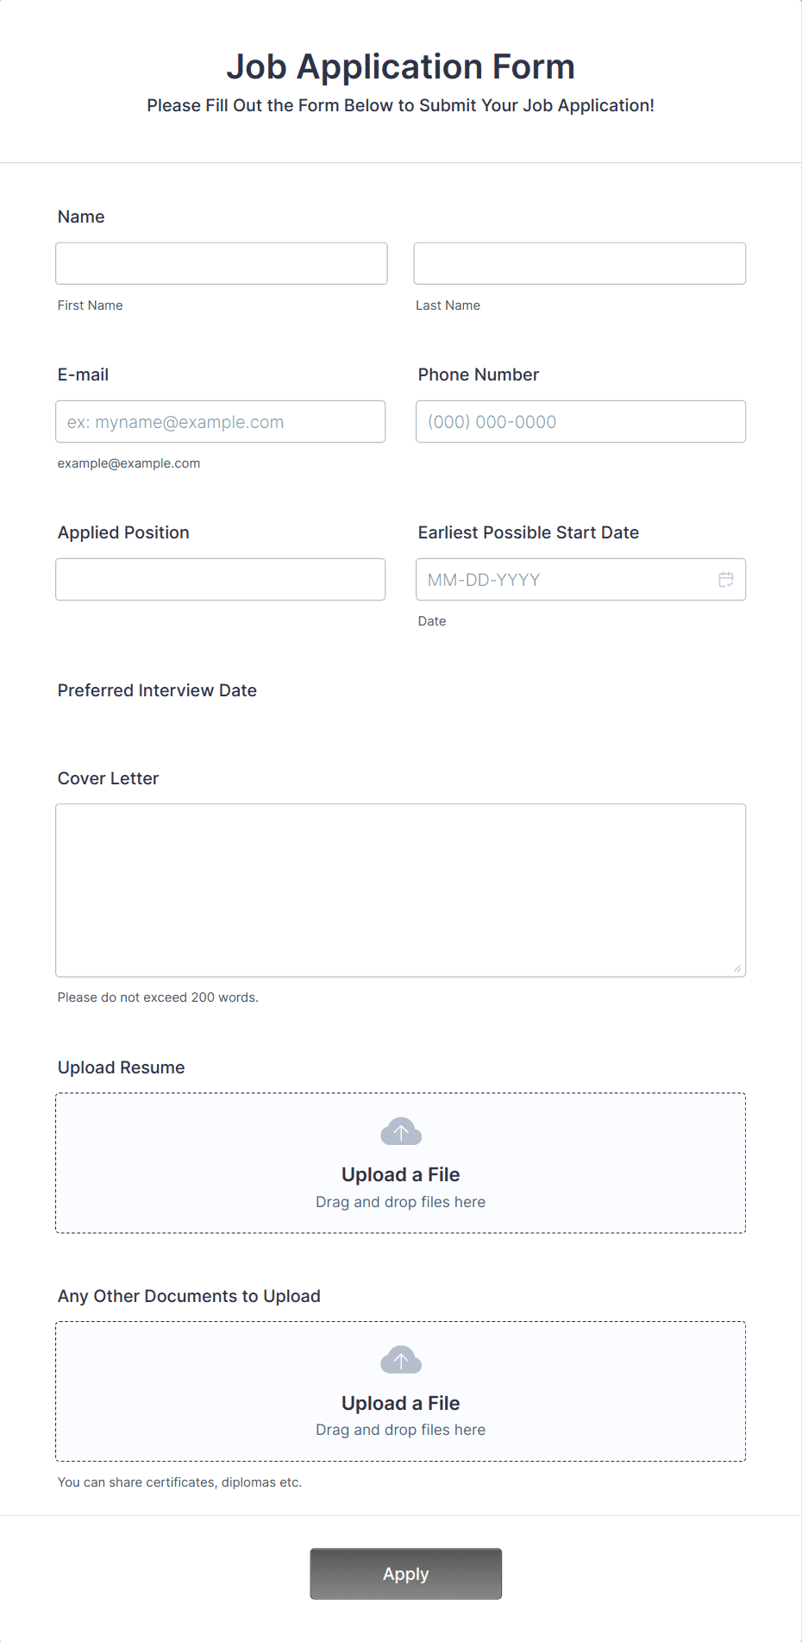Screen dimensions: 802x1642
Task: Focus the First Name input field
Action: coord(222,263)
